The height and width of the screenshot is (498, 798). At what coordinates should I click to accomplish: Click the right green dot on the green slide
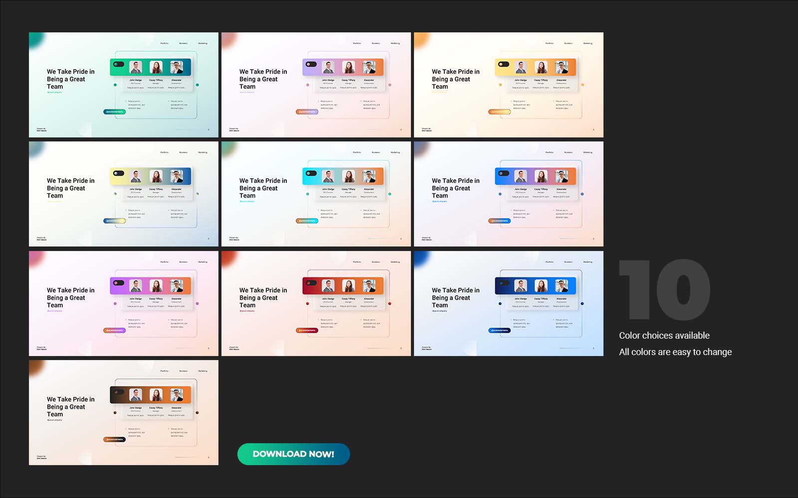[x=198, y=85]
